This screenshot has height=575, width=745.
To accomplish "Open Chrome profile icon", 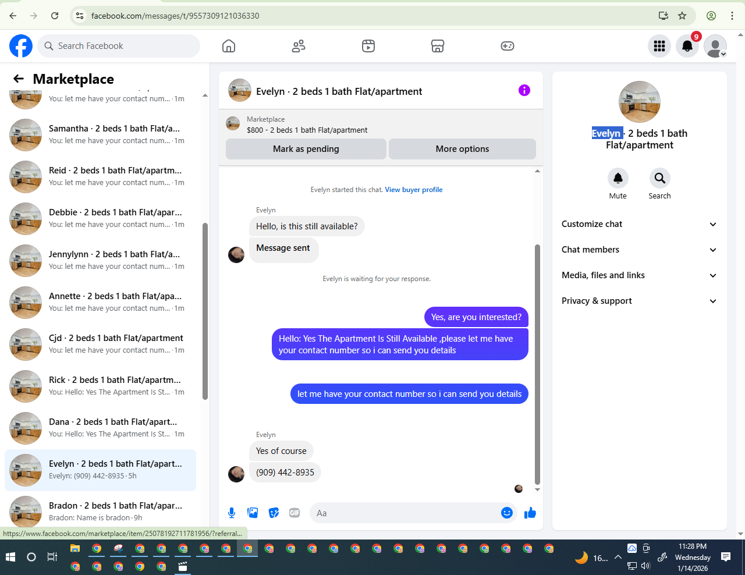I will (711, 16).
